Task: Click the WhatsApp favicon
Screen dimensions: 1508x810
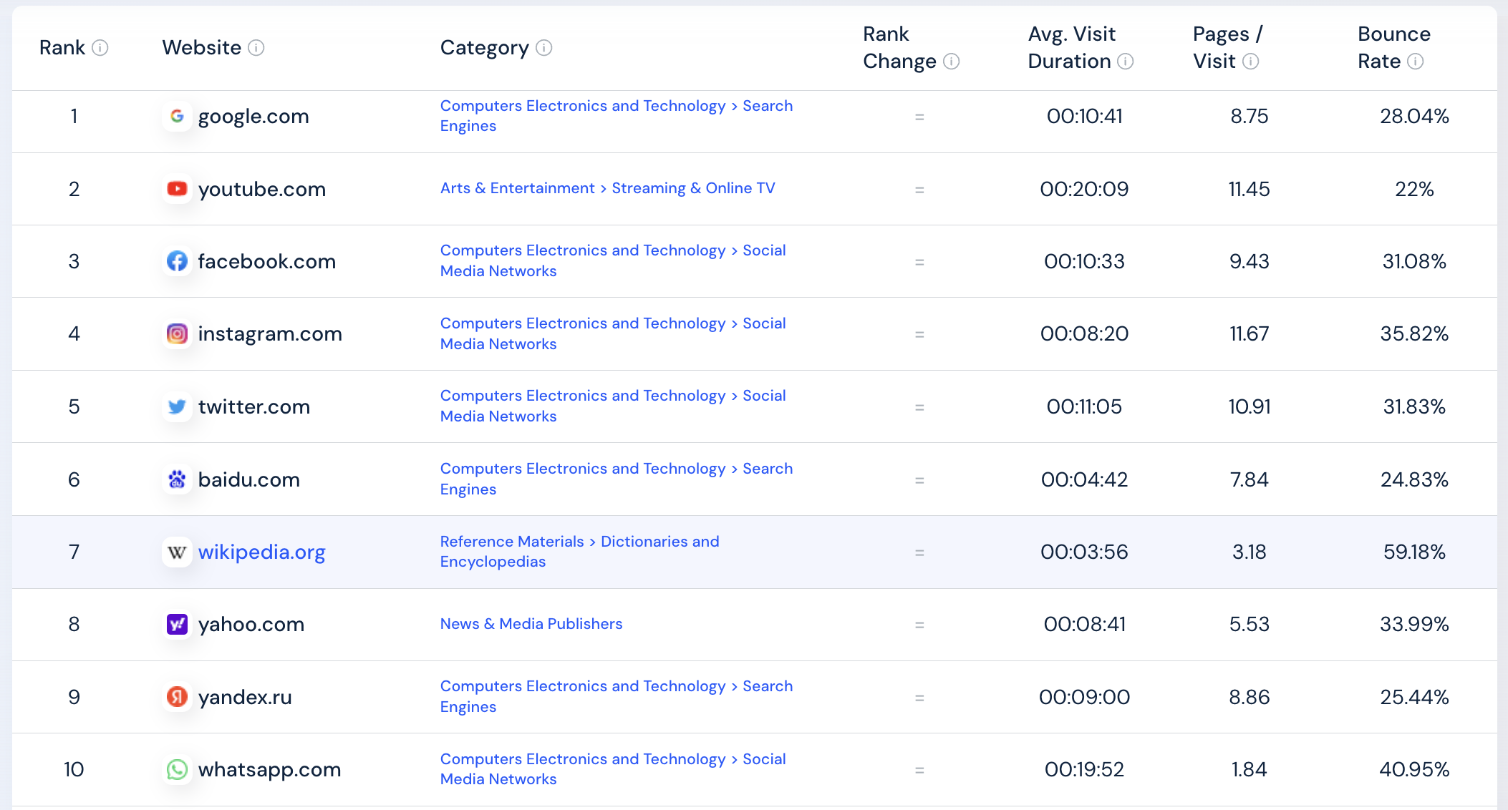Action: 177,769
